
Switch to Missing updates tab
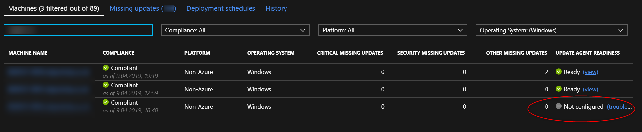pos(143,8)
